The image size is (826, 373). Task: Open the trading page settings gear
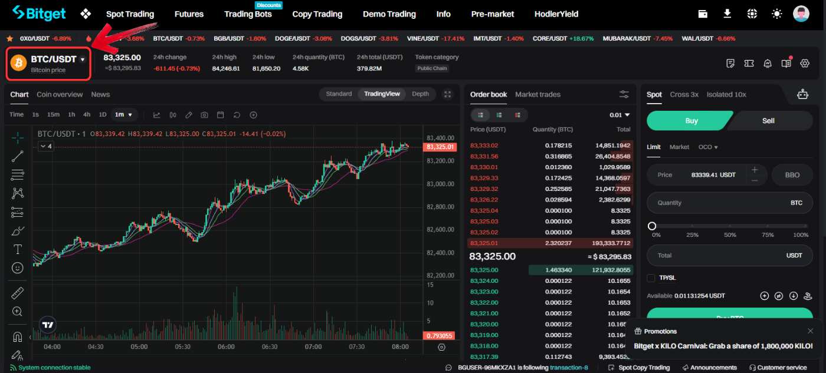tap(804, 63)
